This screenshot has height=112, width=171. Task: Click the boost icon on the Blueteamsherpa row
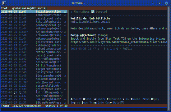point(65,75)
